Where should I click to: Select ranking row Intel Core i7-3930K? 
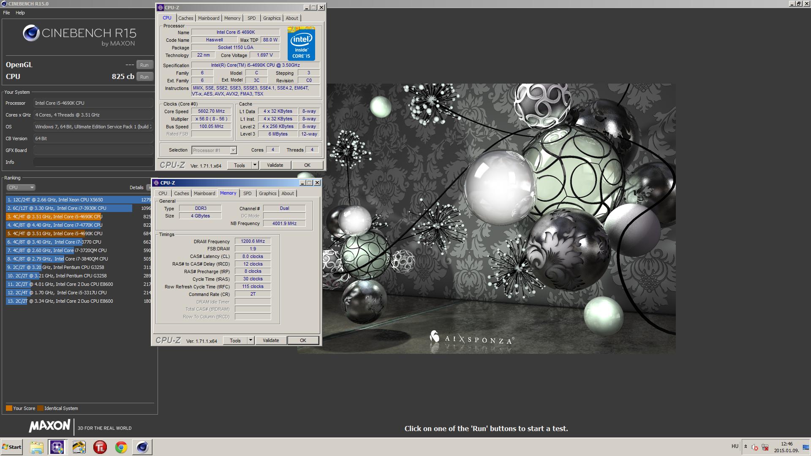click(79, 208)
